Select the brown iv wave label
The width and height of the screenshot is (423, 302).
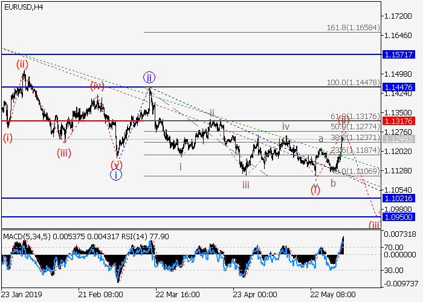285,127
